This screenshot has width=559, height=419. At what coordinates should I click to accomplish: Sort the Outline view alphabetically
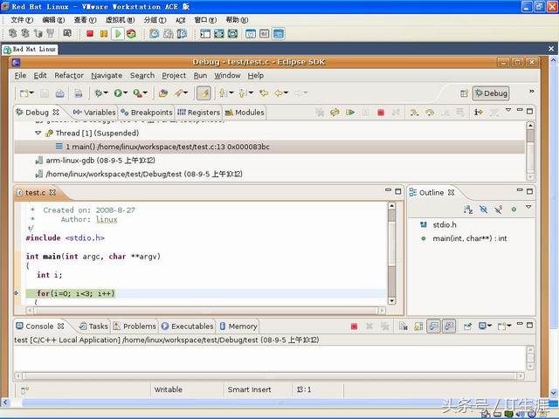[468, 209]
